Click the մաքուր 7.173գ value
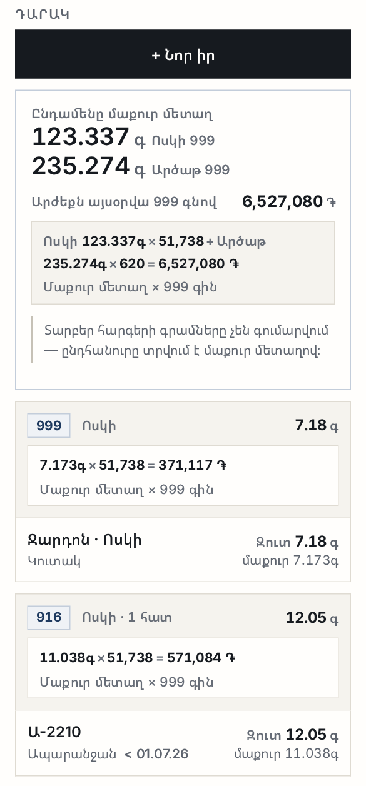This screenshot has height=786, width=366. [290, 561]
